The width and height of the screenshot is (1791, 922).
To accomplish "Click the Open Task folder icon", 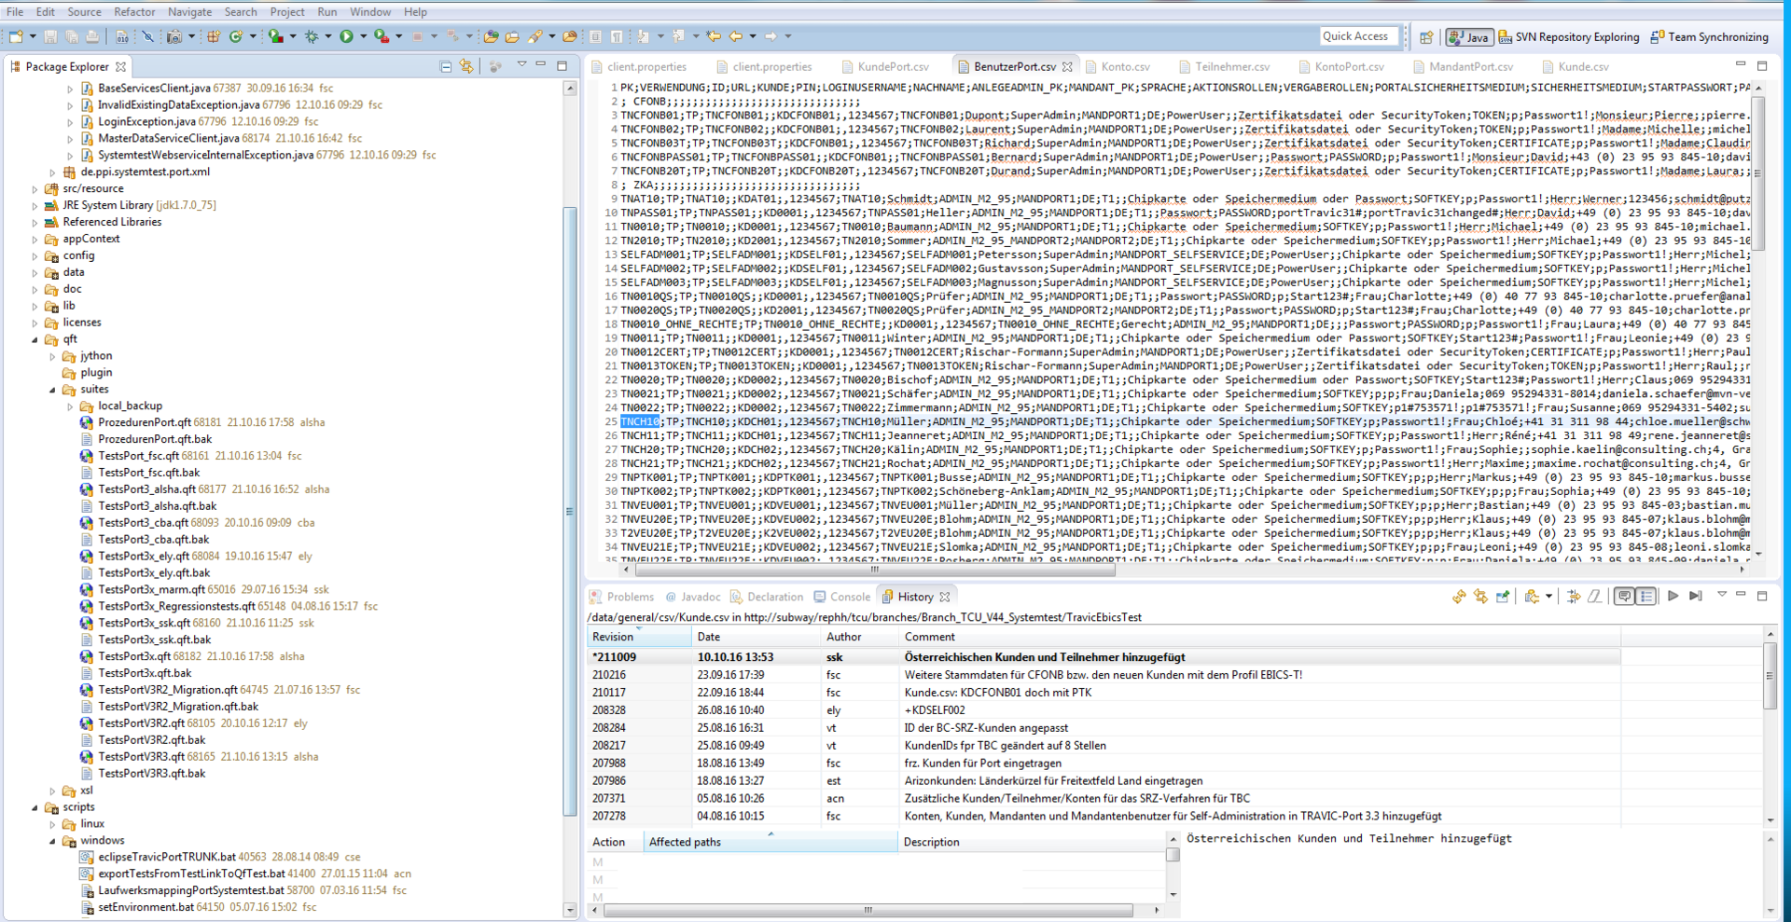I will (x=512, y=36).
